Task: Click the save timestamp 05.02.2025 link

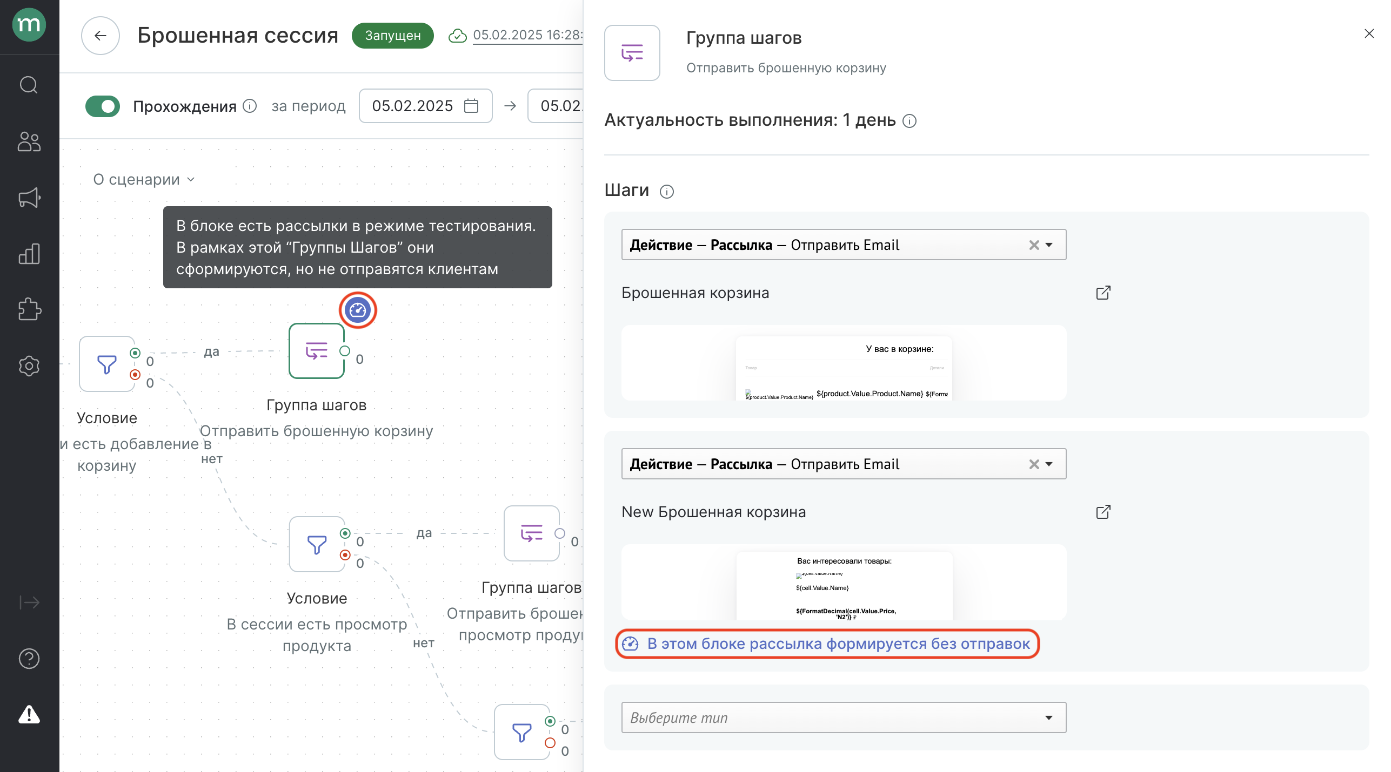Action: tap(528, 35)
